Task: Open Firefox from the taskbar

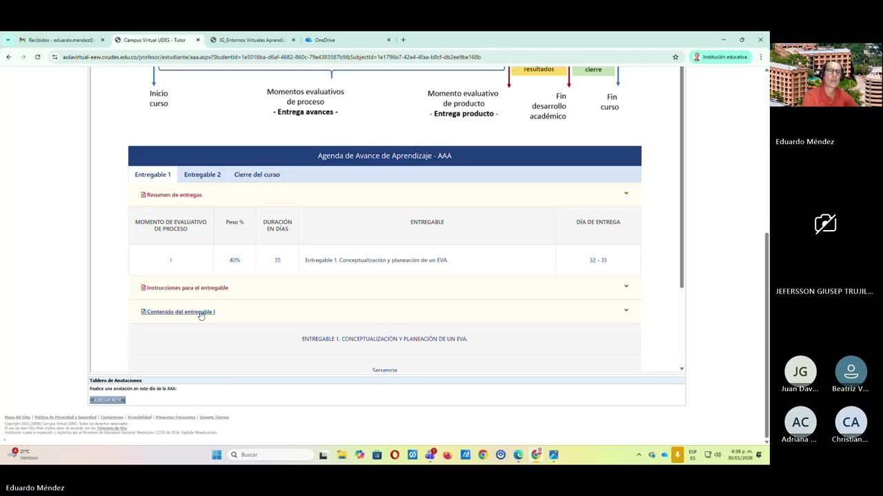Action: pyautogui.click(x=448, y=455)
